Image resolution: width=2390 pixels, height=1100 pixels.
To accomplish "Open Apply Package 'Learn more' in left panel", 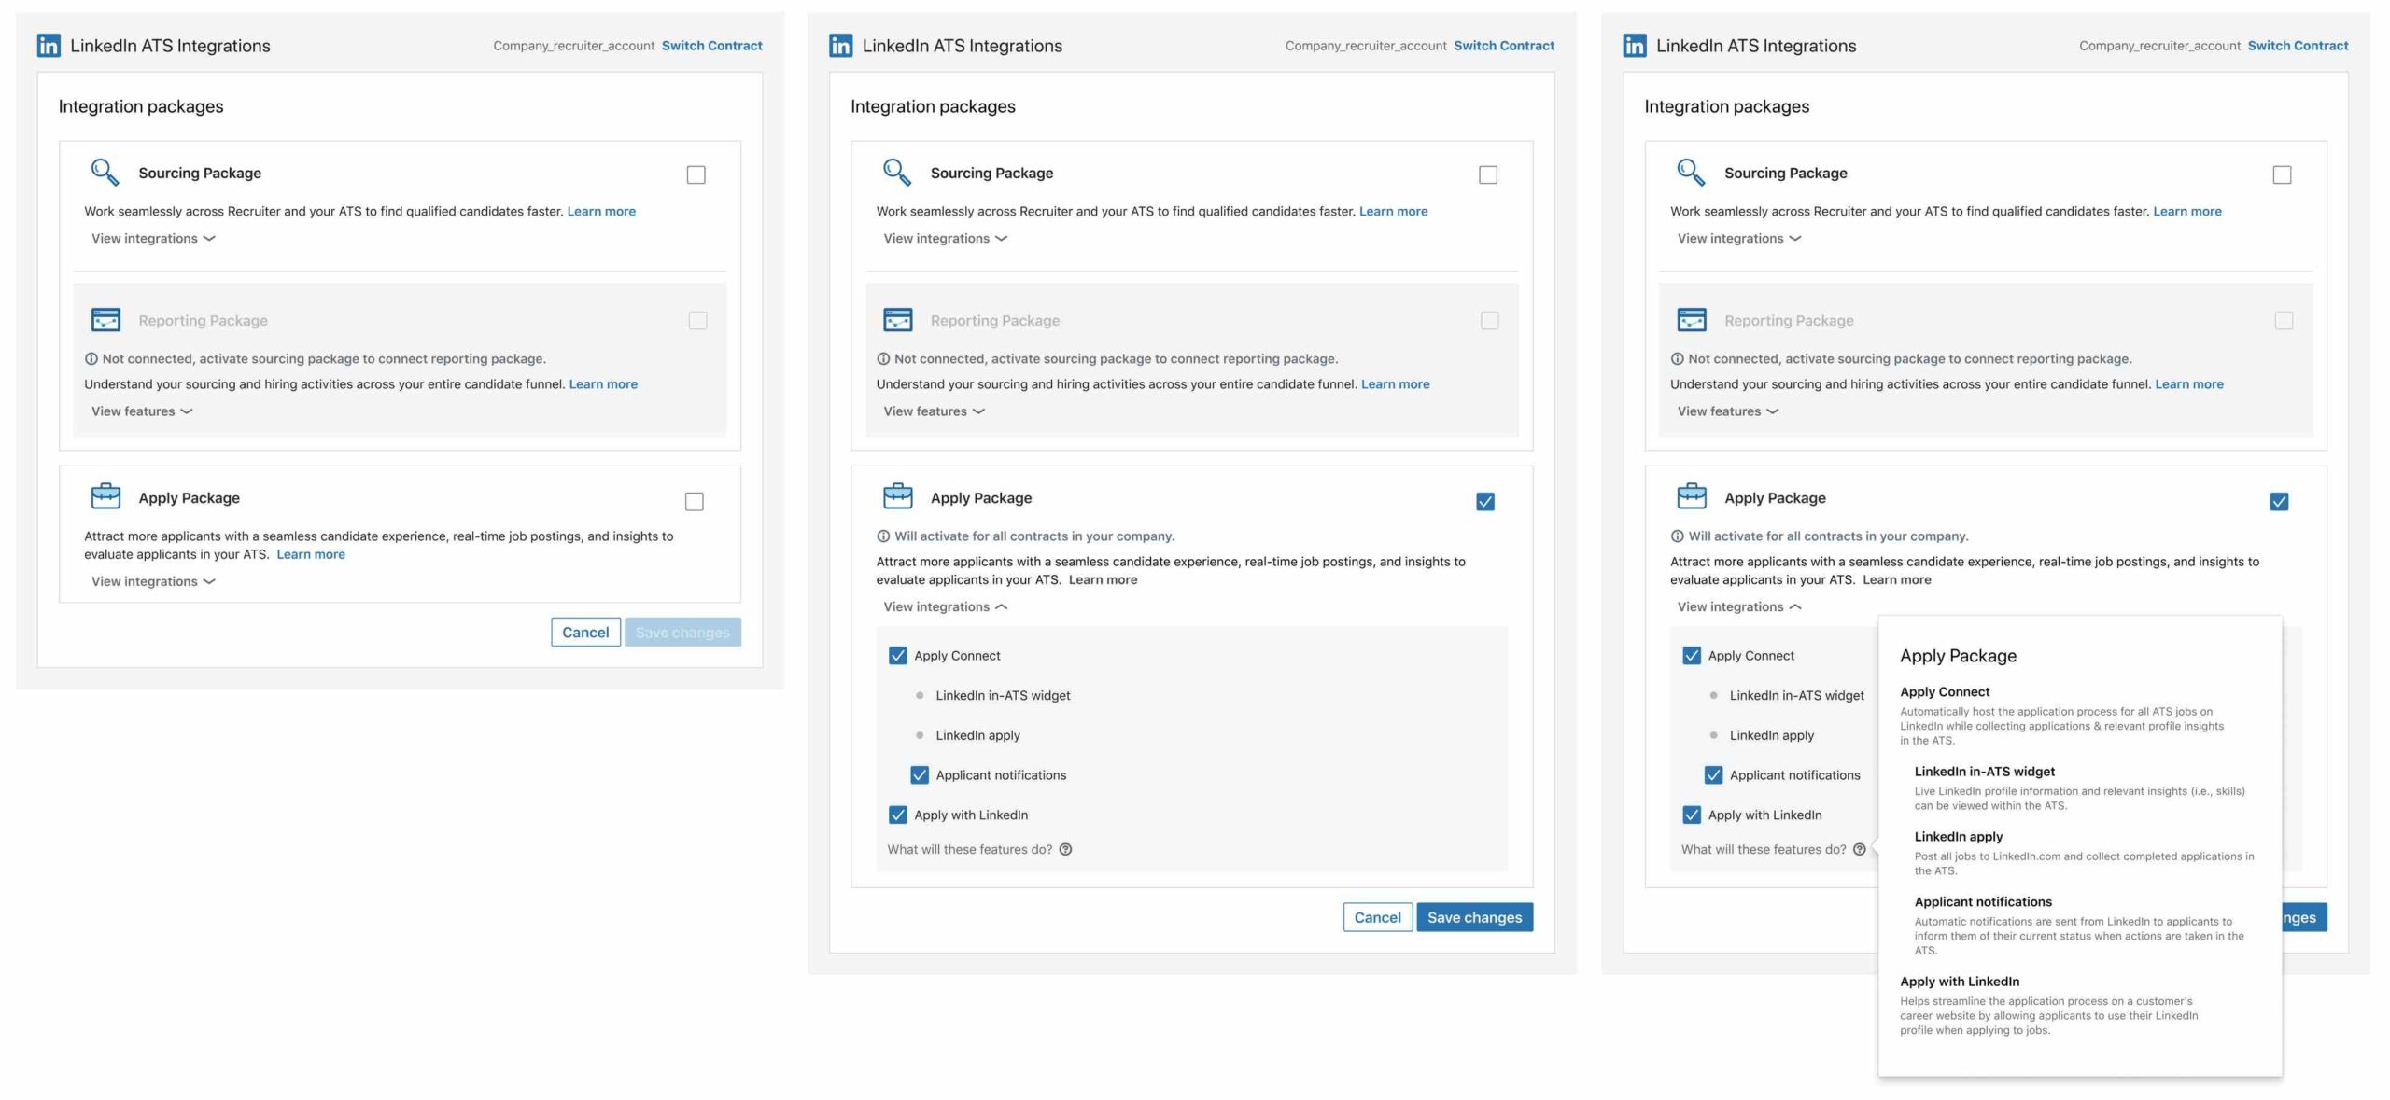I will (x=311, y=555).
